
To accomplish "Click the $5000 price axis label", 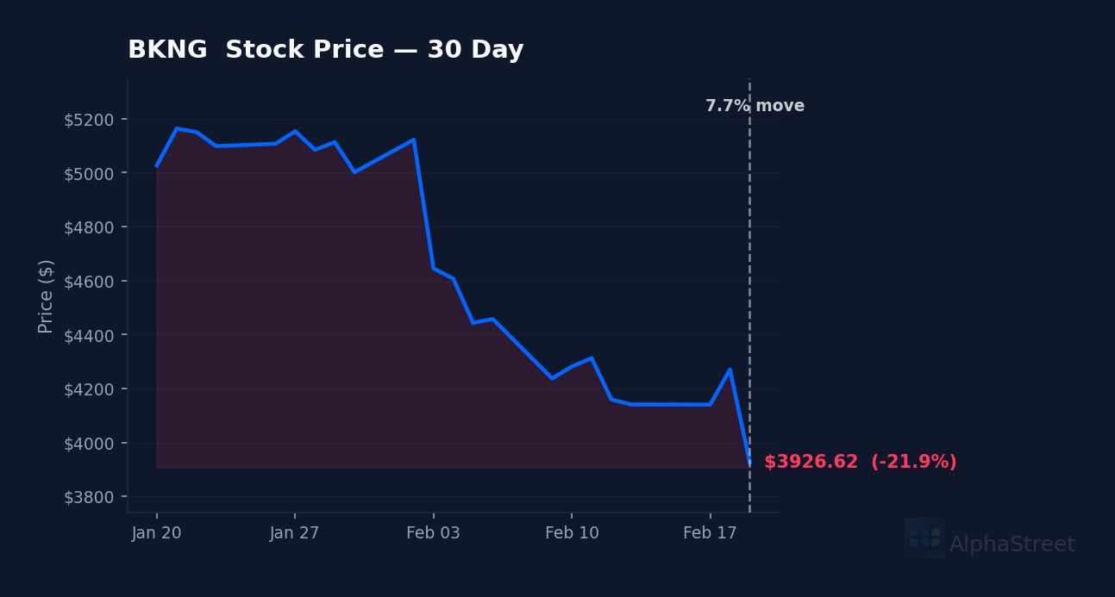I will pyautogui.click(x=89, y=173).
